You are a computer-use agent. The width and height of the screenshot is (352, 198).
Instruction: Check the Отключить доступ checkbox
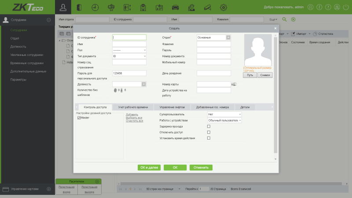point(209,132)
